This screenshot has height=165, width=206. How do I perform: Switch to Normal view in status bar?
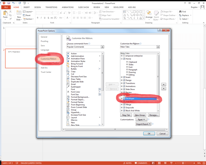153,163
